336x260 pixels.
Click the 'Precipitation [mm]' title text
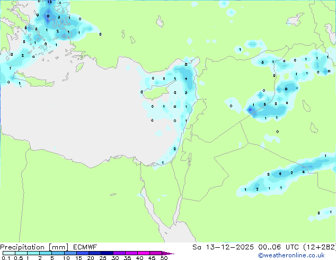(34, 247)
